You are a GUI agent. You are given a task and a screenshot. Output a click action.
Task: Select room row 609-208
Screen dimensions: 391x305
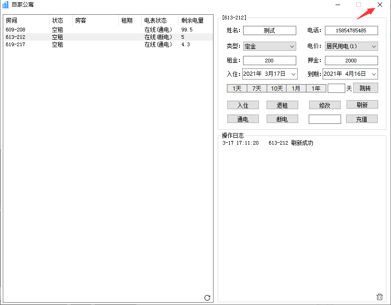point(109,30)
